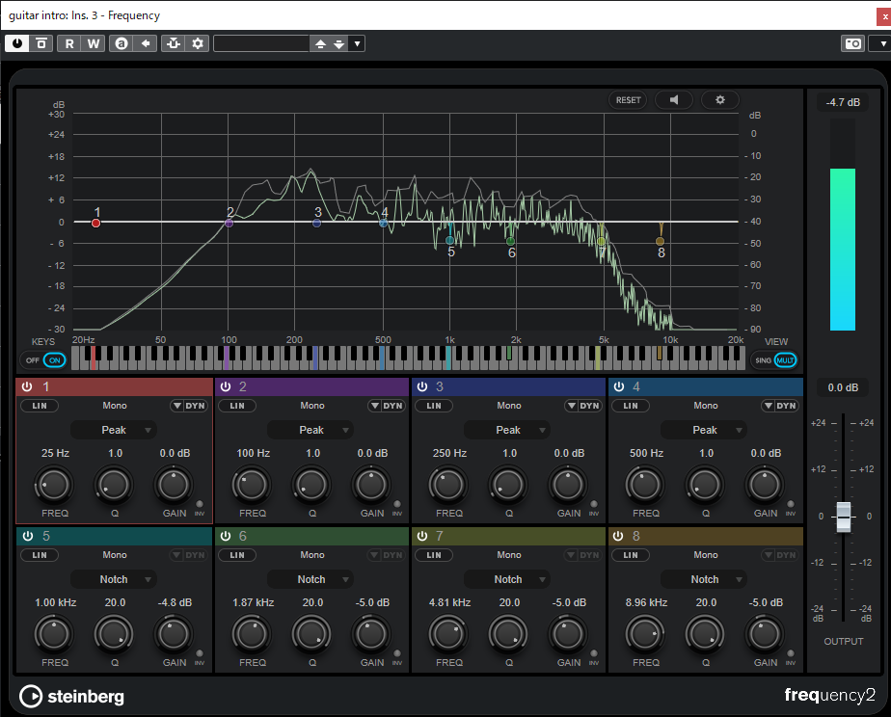The width and height of the screenshot is (891, 717).
Task: Open the Notch filter type dropdown on band 7
Action: pos(508,579)
